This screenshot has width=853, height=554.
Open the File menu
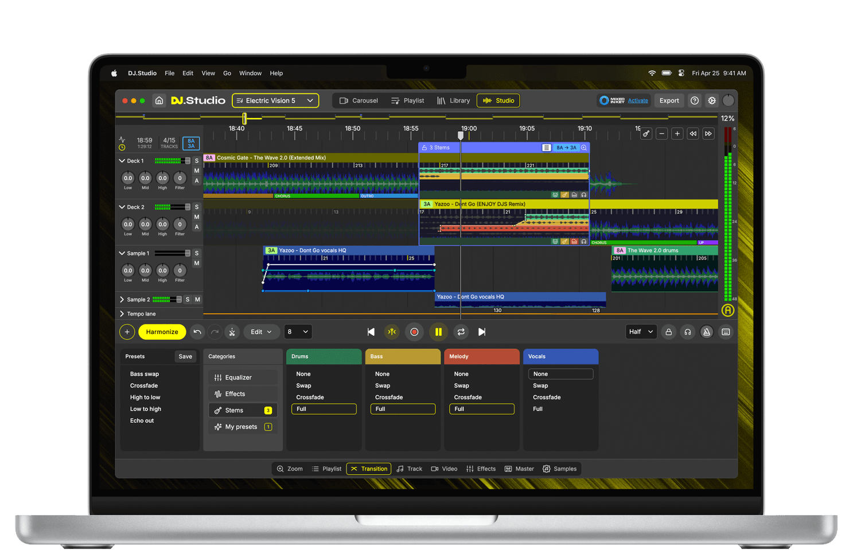coord(169,73)
